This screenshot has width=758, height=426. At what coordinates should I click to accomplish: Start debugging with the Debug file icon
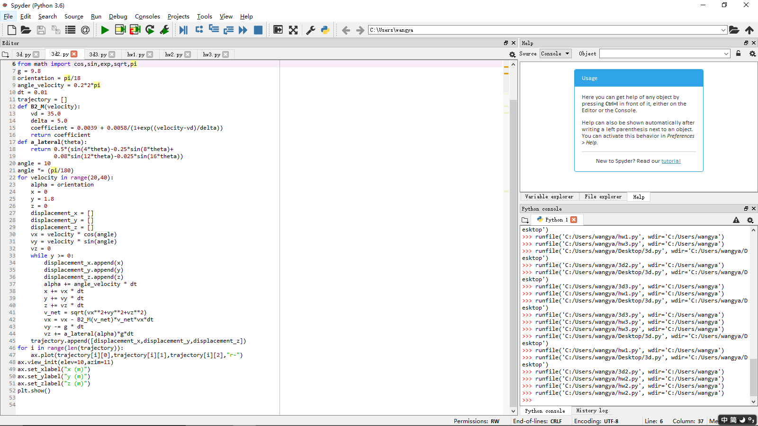click(183, 30)
